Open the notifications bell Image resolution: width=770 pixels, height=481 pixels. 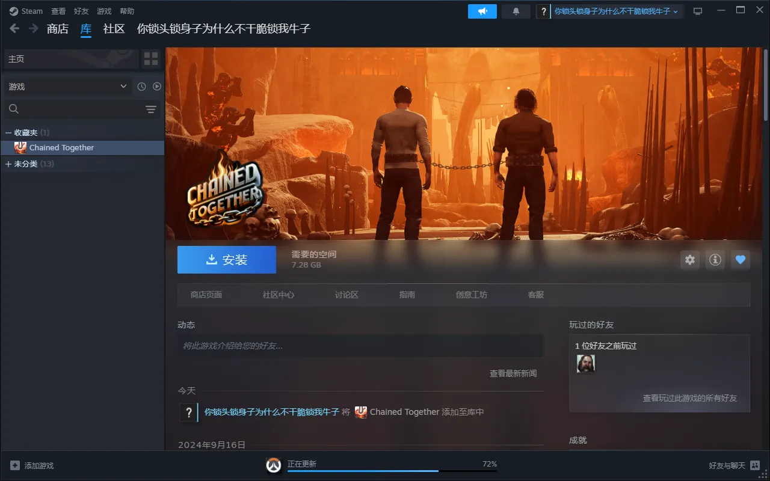tap(516, 11)
